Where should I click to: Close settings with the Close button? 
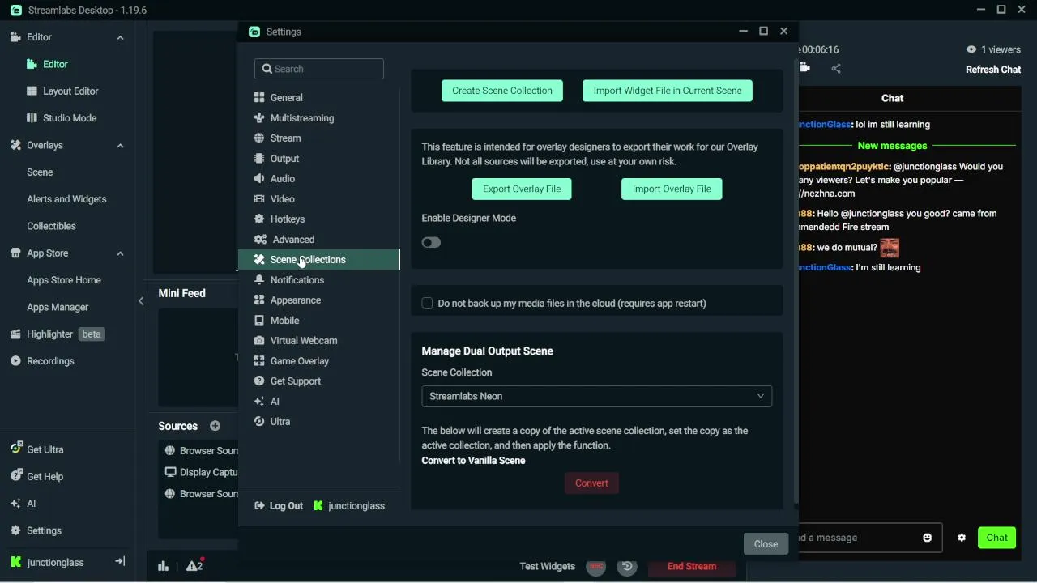tap(766, 544)
